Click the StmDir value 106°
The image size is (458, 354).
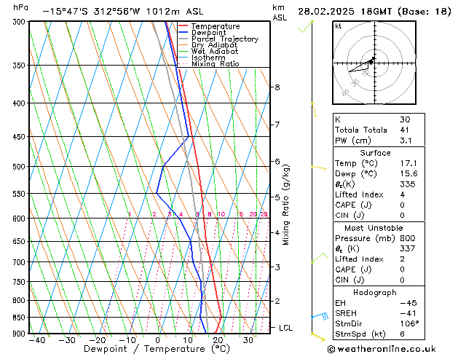click(x=409, y=323)
